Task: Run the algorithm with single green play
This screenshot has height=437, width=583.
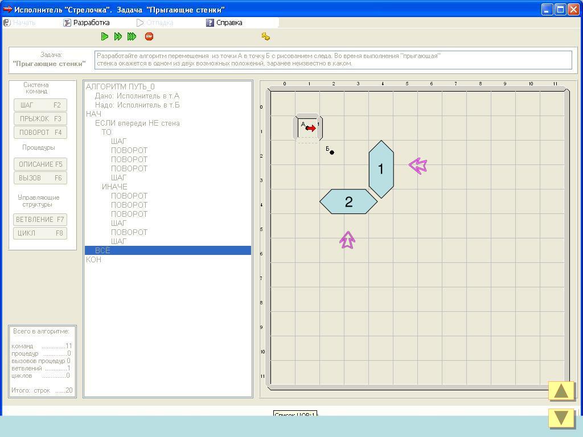Action: (105, 36)
